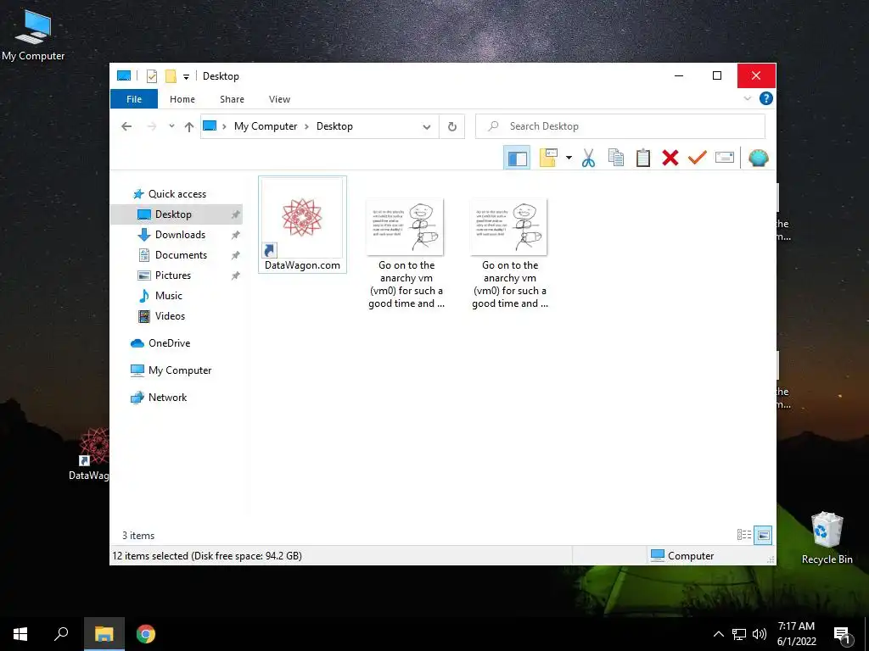Click File Explorer in the taskbar

pos(104,634)
